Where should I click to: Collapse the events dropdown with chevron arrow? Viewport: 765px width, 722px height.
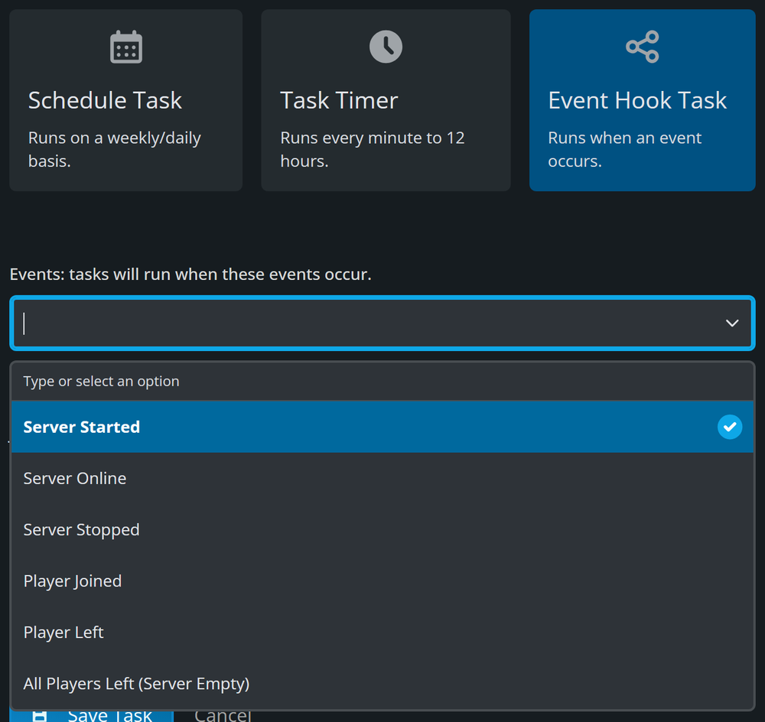[x=732, y=323]
